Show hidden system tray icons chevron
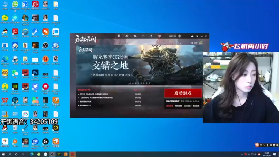279x157 pixels. coord(242,154)
